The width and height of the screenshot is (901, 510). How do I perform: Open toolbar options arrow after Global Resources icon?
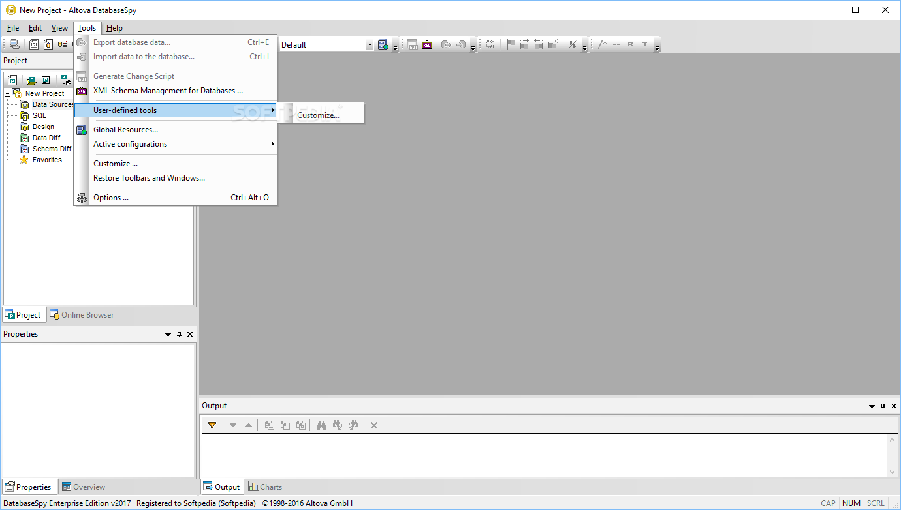(395, 46)
